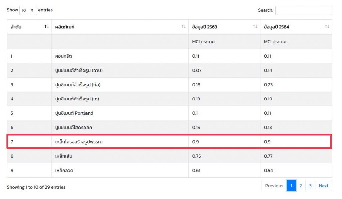This screenshot has height=199, width=342.
Task: Sort by ข้อมูลปี 2563 column arrow icon
Action: coord(255,27)
